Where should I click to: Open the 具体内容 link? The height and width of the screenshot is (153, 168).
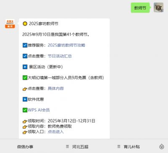(x=56, y=88)
